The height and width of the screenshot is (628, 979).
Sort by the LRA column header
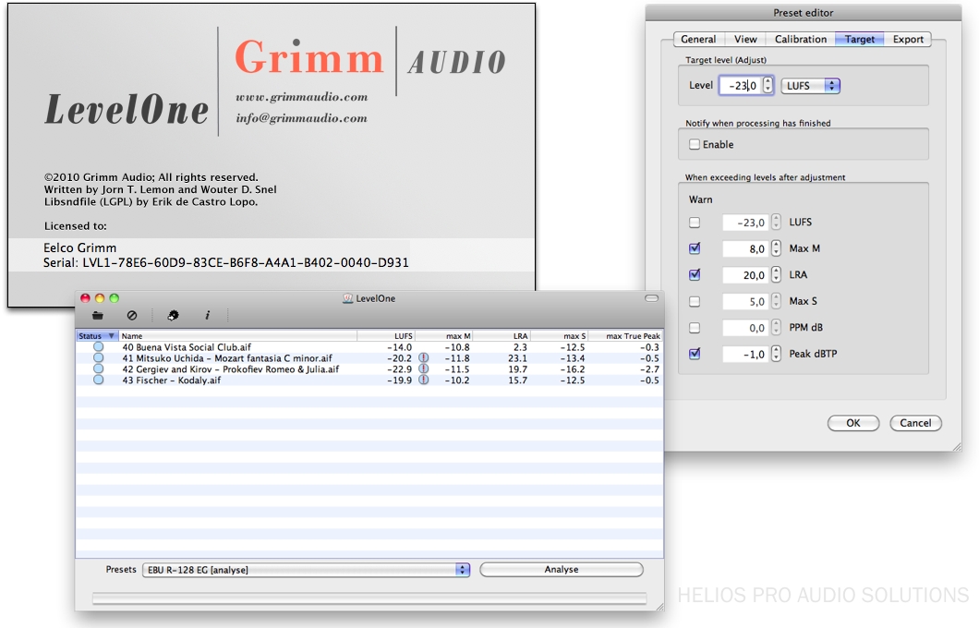pos(502,336)
